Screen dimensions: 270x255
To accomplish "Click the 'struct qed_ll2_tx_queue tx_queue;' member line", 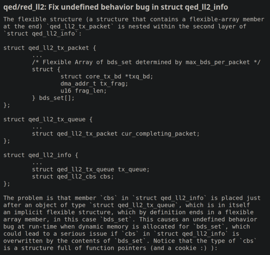I will click(x=91, y=169).
